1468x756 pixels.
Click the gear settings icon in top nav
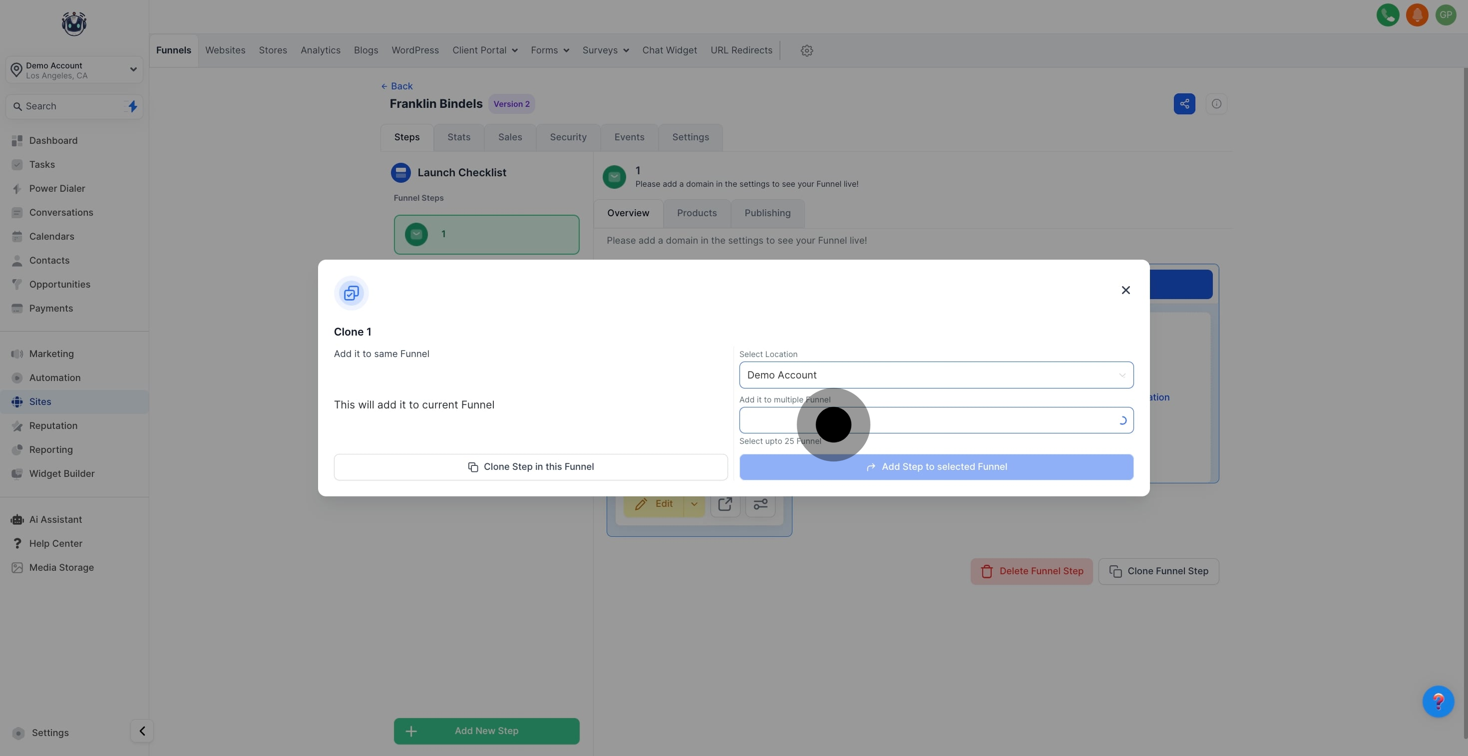[x=806, y=51]
